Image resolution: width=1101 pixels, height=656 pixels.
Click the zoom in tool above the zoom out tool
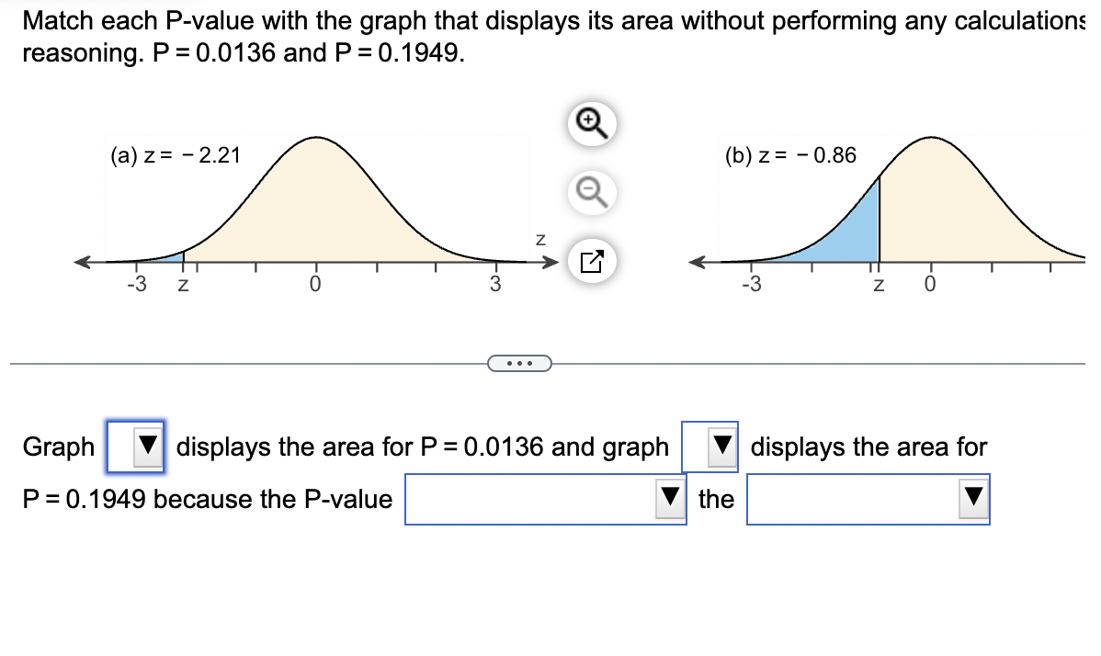(591, 124)
